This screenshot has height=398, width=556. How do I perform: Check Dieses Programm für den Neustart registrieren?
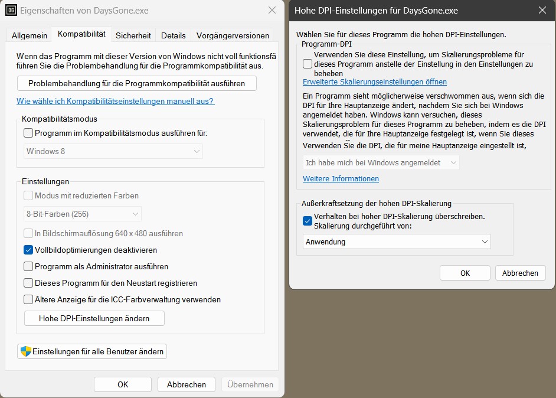coord(28,283)
